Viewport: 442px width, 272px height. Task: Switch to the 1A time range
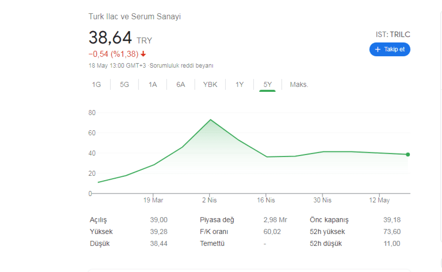pos(153,85)
